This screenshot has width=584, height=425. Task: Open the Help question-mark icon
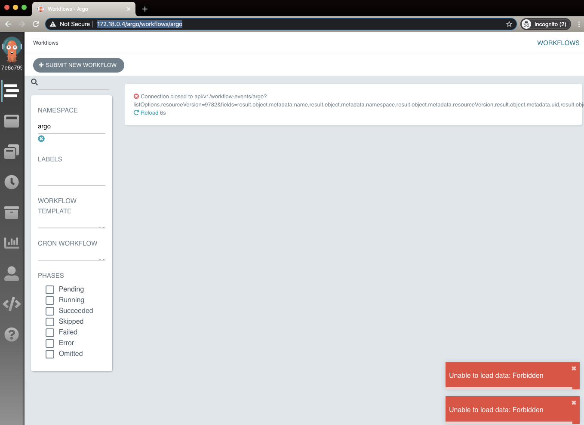click(12, 334)
